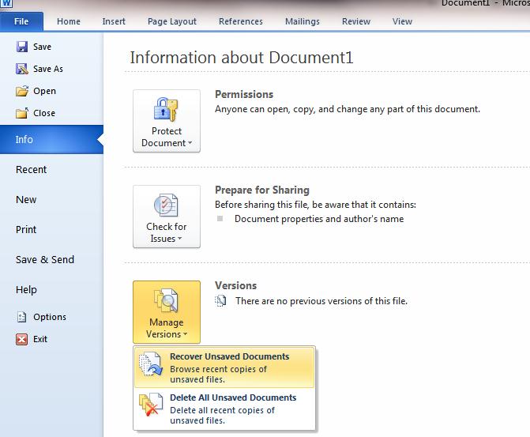
Task: Show the Recent documents list
Action: click(31, 170)
